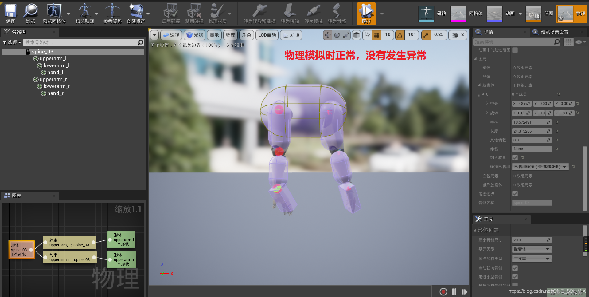
Task: Uncheck 自动朝向骨骼 in 形体创建
Action: (x=515, y=268)
